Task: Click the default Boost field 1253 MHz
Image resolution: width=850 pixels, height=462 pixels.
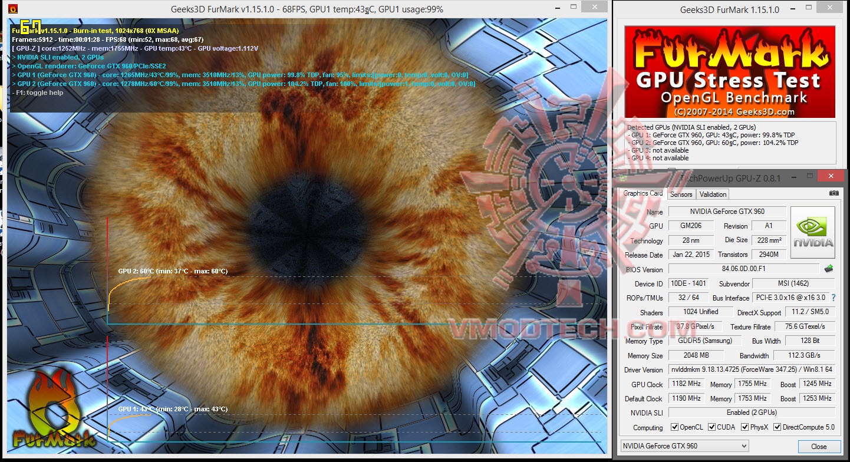Action: tap(817, 398)
